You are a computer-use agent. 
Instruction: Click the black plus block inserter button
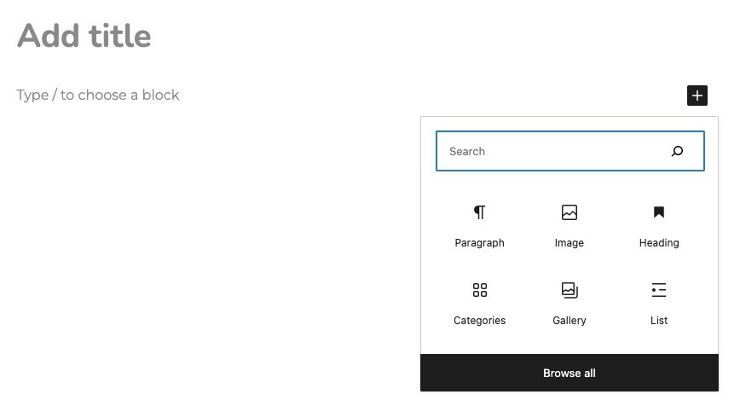click(x=697, y=96)
